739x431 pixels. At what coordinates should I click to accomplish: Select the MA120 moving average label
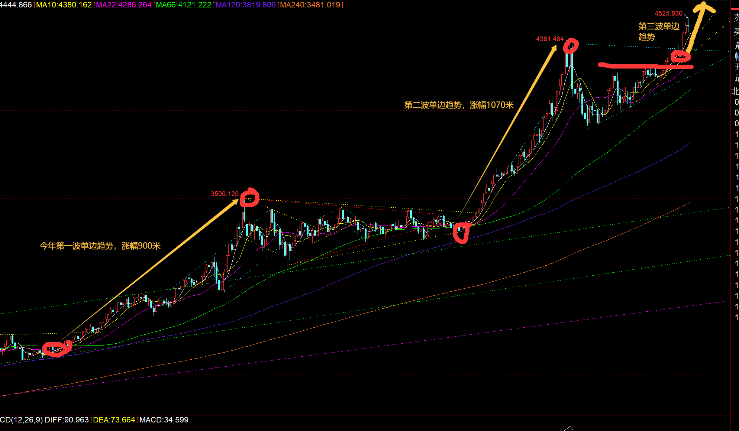tap(245, 5)
